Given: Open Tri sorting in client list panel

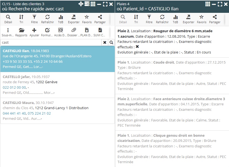Looking at the screenshot, I should pos(21,19).
